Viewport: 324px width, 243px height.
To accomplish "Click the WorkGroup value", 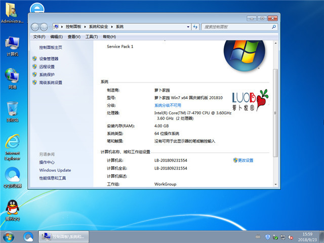I will click(166, 184).
